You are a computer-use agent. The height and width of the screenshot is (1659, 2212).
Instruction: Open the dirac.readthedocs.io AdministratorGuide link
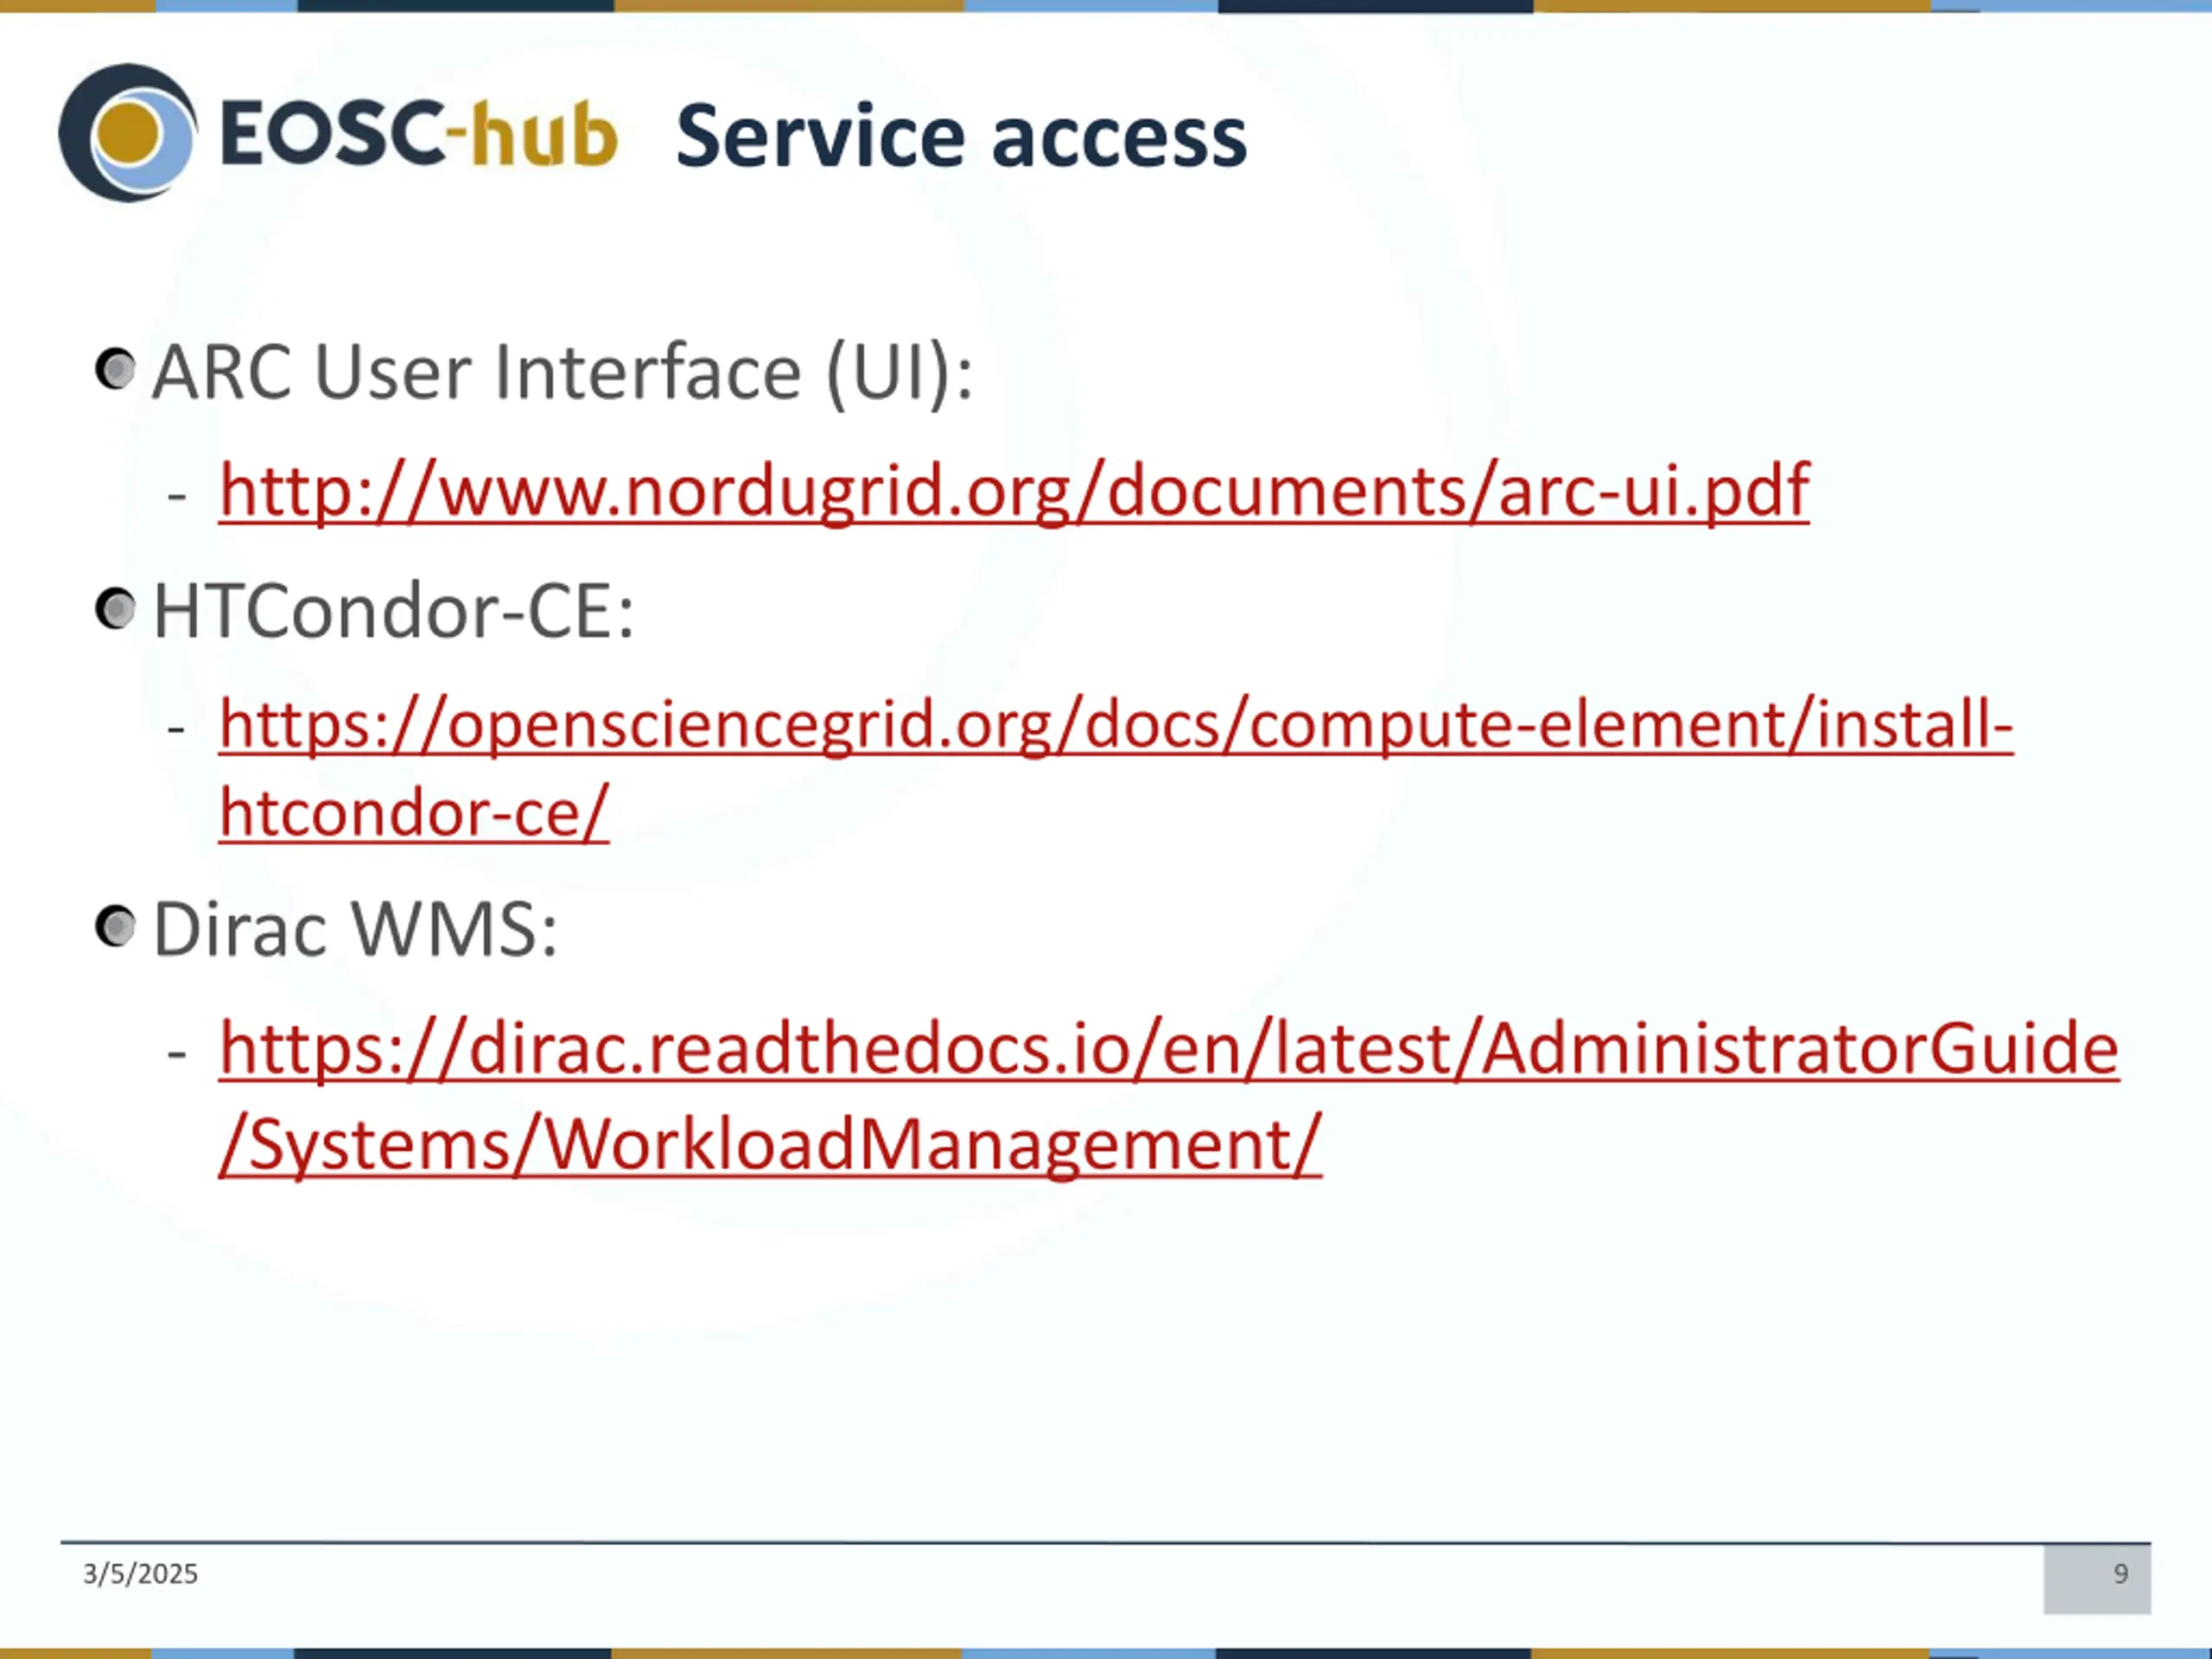[1169, 1048]
